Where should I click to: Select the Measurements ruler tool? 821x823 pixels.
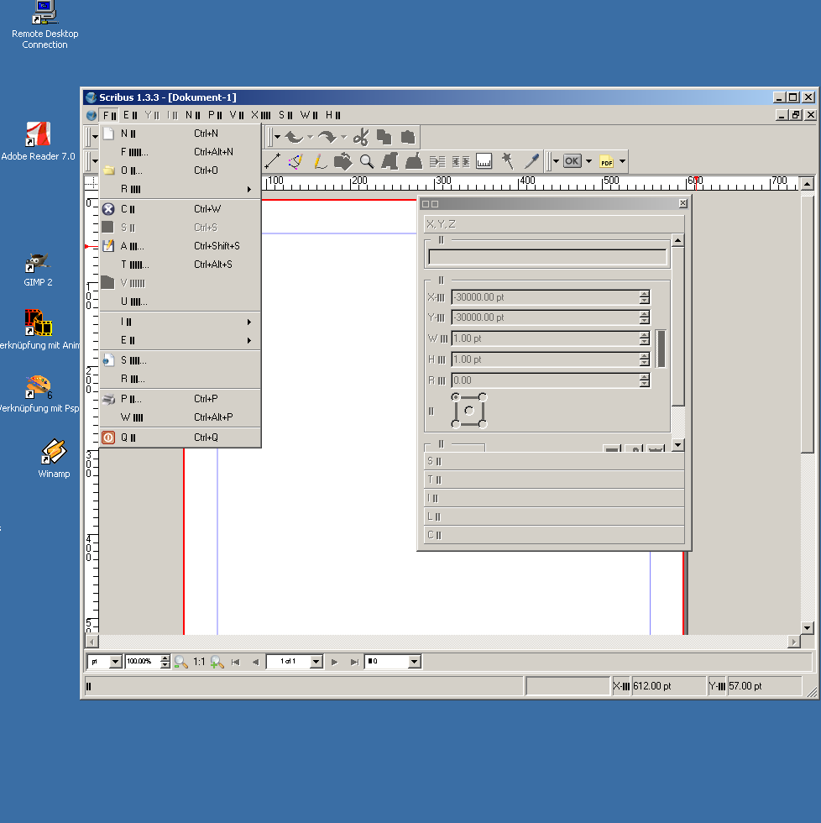tap(484, 161)
